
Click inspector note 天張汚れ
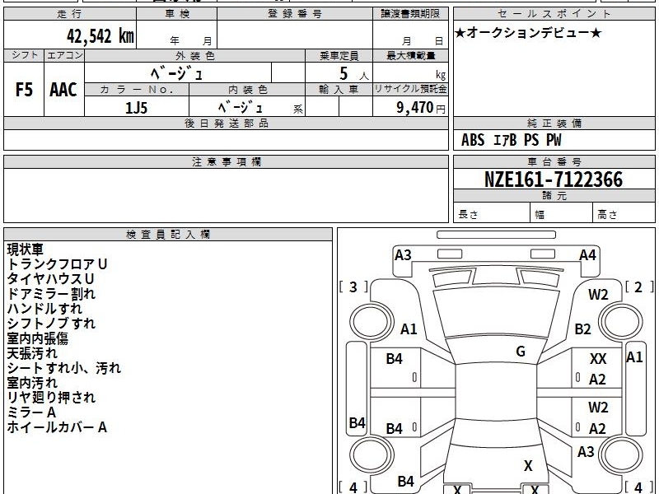[32, 353]
